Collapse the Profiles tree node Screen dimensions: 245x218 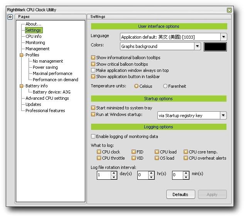click(21, 55)
